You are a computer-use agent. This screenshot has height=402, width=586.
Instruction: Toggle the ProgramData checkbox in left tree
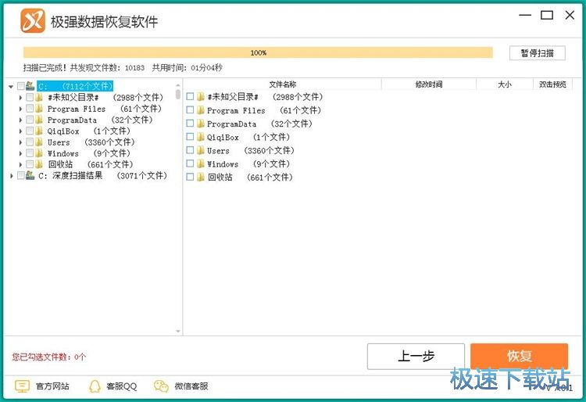point(30,120)
